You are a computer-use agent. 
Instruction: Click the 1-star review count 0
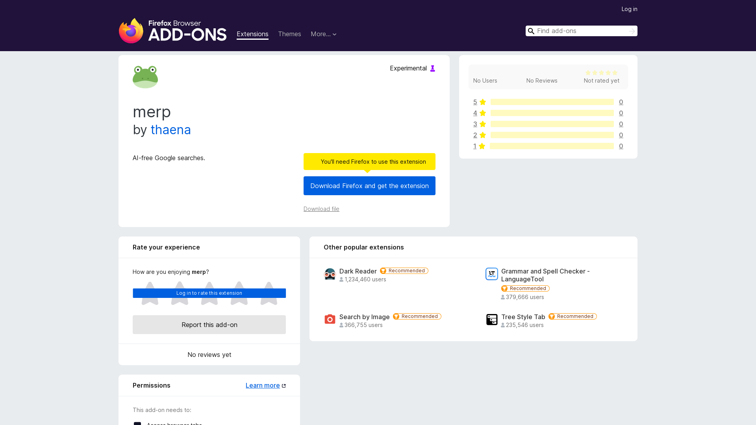click(x=621, y=146)
